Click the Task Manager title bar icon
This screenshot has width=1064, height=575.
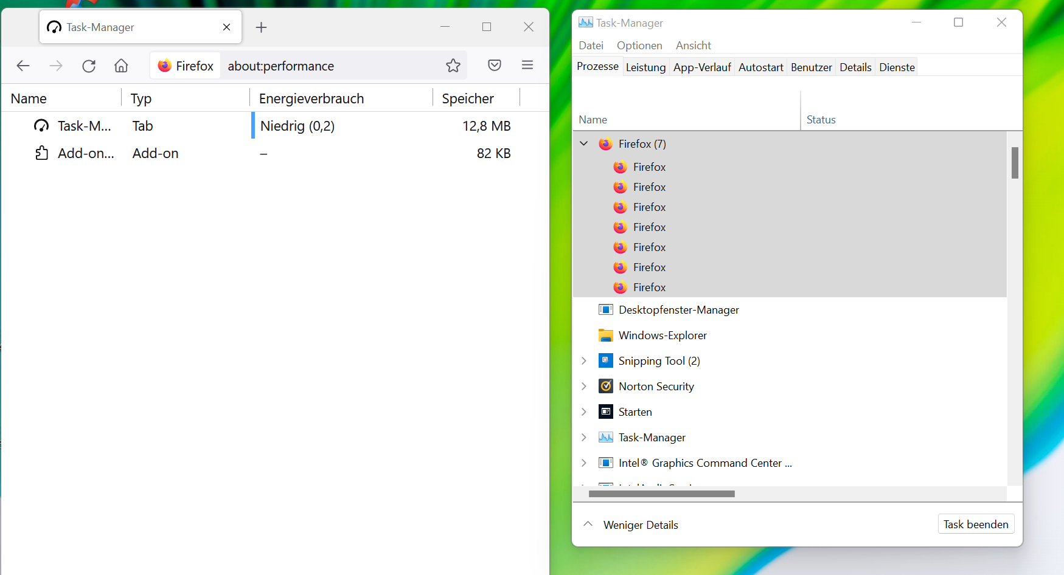tap(585, 22)
